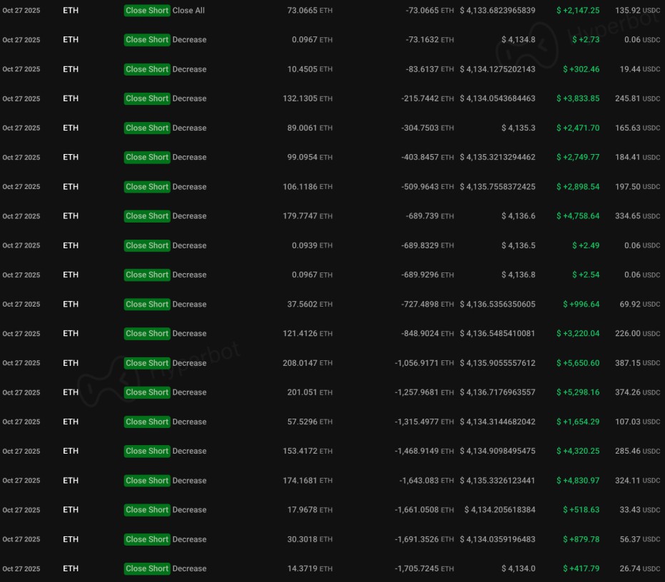The image size is (665, 582).
Task: Select the 'Close All' label in the first row
Action: click(x=188, y=11)
